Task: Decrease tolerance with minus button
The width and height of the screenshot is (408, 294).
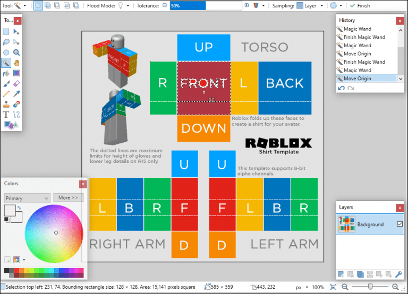Action: [165, 5]
